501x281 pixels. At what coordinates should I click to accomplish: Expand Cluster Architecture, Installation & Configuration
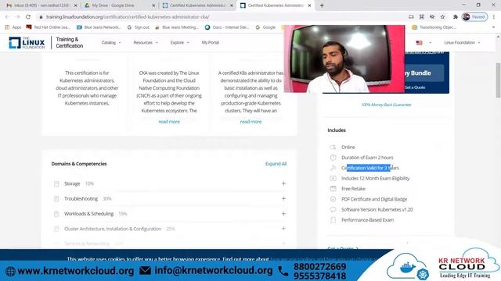[x=283, y=229]
